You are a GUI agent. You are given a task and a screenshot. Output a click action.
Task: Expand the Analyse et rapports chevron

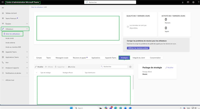(x=27, y=68)
